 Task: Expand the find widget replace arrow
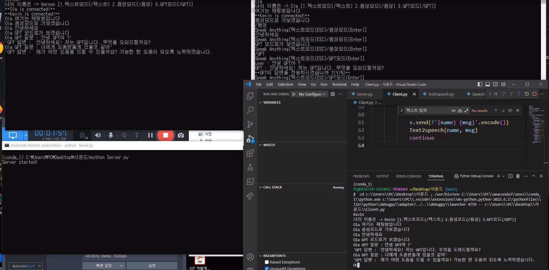[x=402, y=110]
